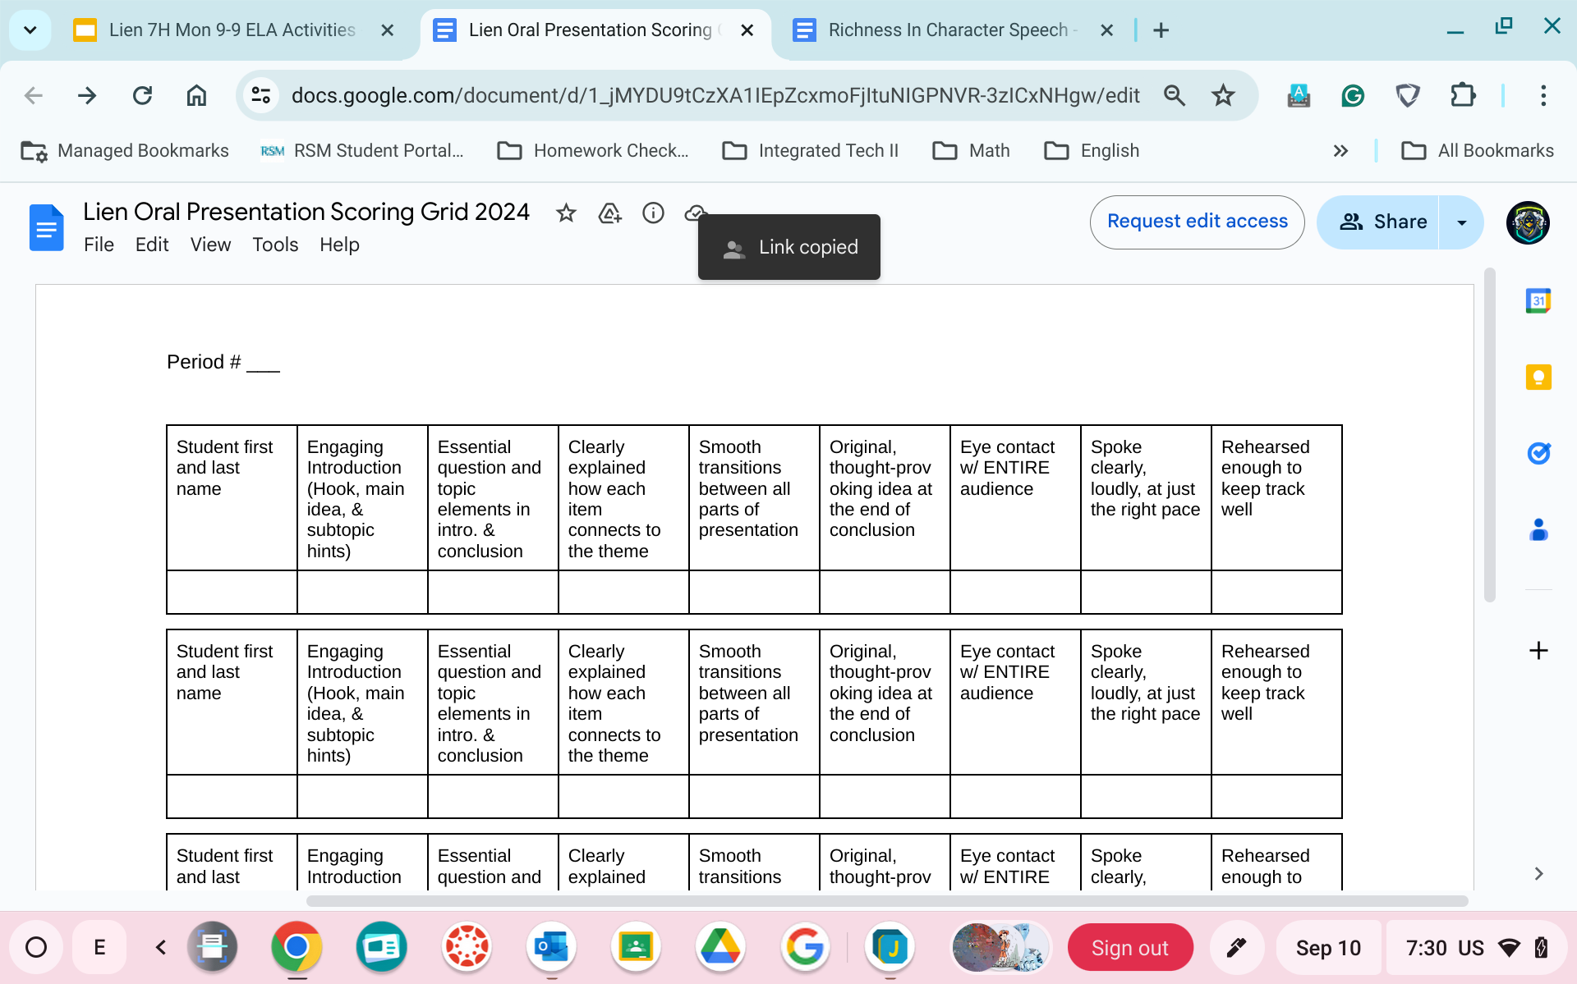
Task: Open Google Drive from the shelf
Action: pos(720,948)
